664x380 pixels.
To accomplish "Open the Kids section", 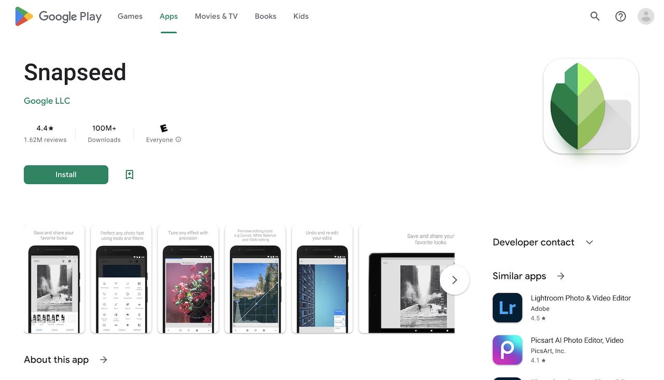I will pyautogui.click(x=301, y=16).
